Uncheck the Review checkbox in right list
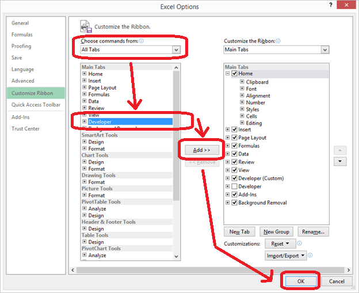359x293 pixels. tap(234, 162)
